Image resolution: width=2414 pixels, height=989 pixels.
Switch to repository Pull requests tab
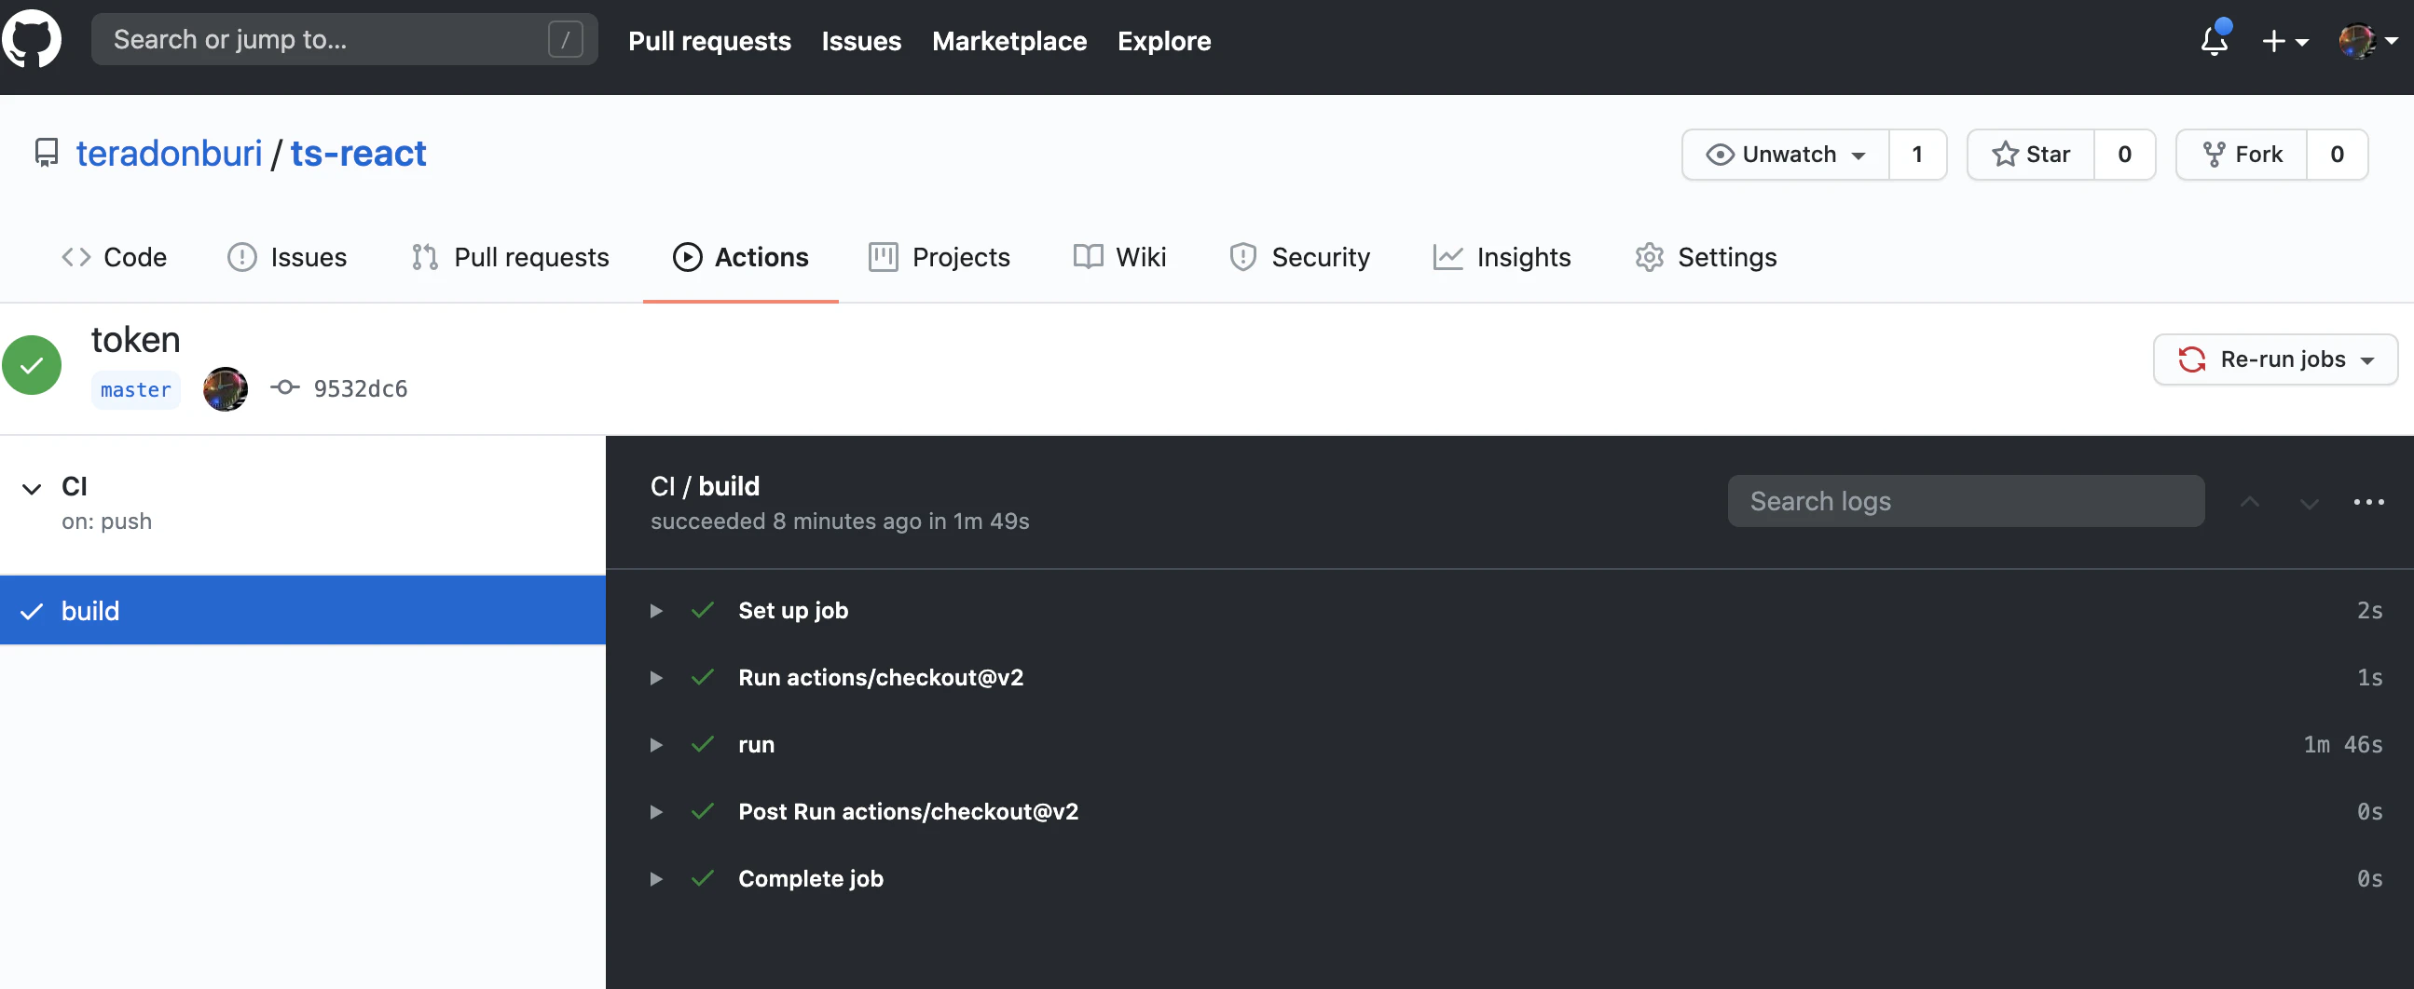coord(510,258)
